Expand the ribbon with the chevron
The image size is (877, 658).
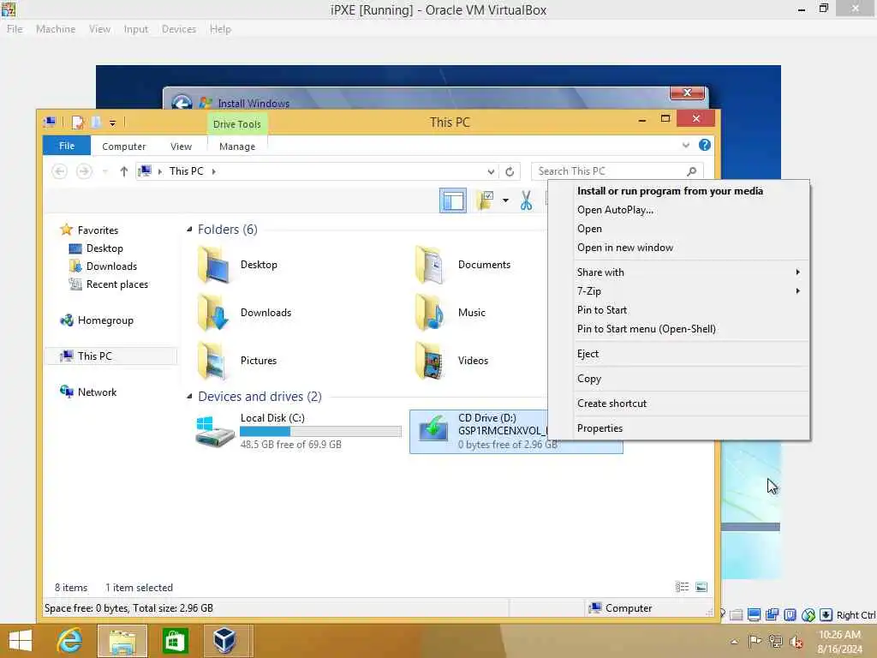(686, 146)
